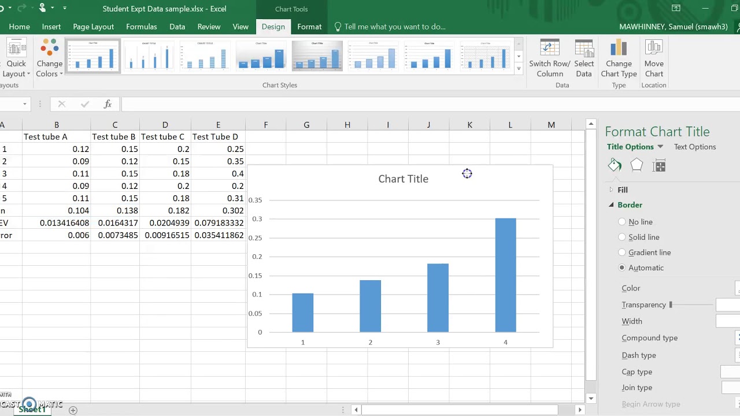Open Name Box dropdown arrow
740x416 pixels.
pos(24,104)
